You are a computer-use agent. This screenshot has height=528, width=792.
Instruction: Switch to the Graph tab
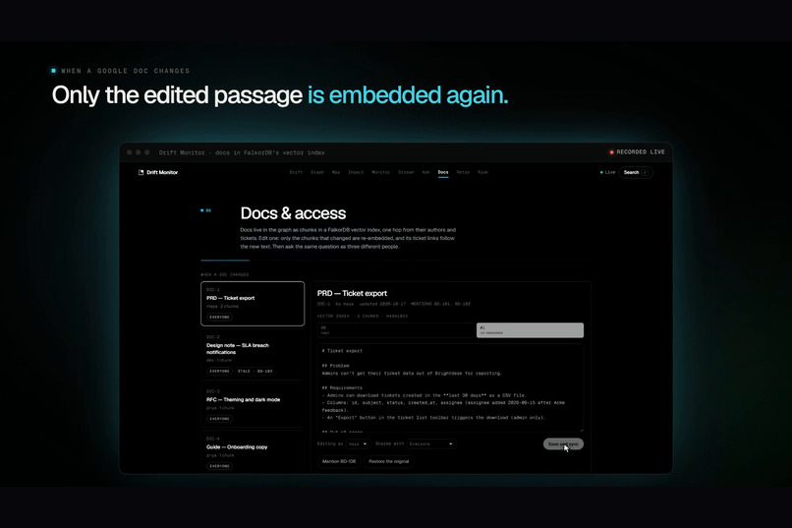[x=317, y=172]
